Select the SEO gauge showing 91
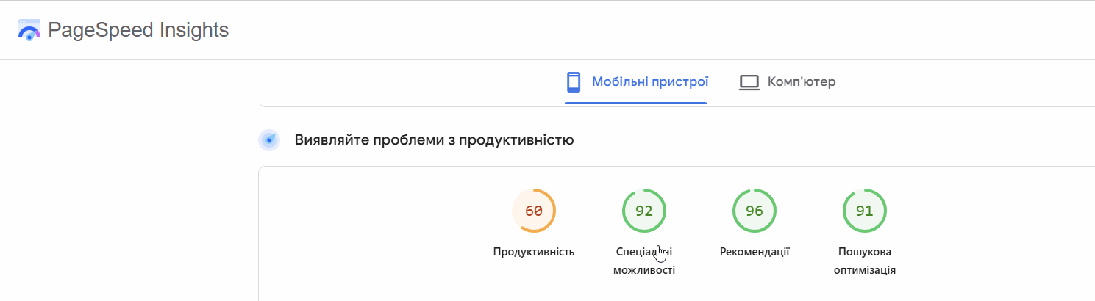 tap(865, 211)
